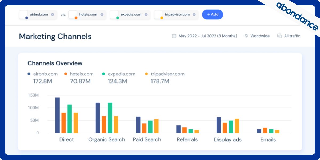This screenshot has height=160, width=320.
Task: Click the 70.87M traffic value
Action: coord(80,81)
